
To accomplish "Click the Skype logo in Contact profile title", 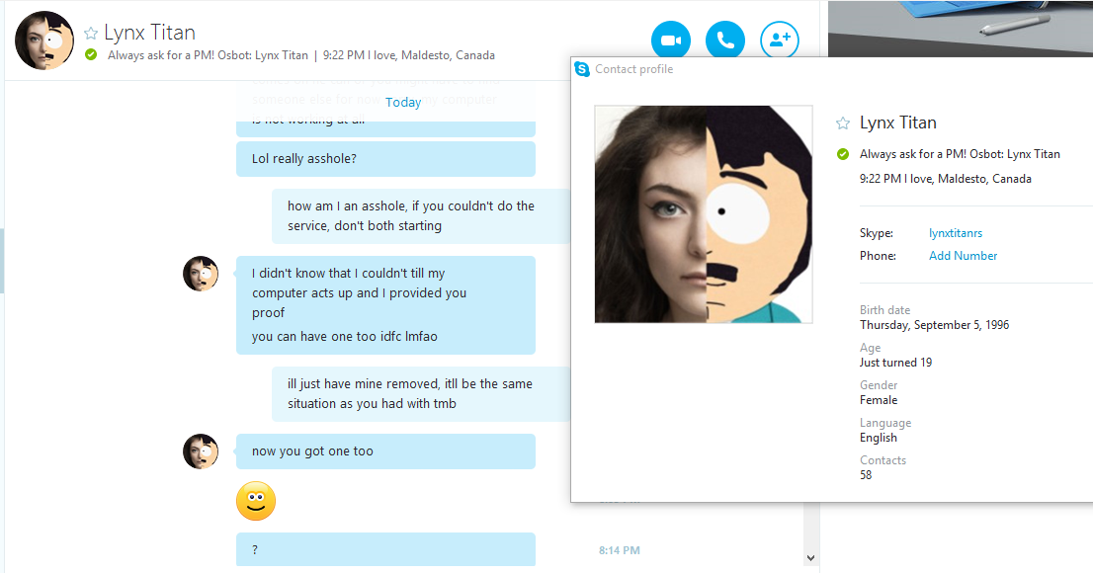I will tap(582, 69).
